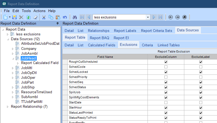Uncheck ExcludeLabel for StartHour
217x123 pixels.
(x=201, y=108)
